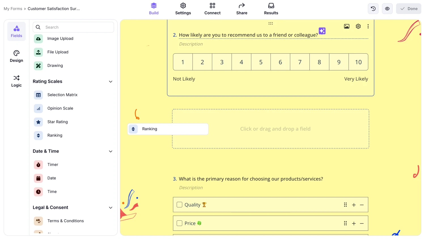The height and width of the screenshot is (239, 425).
Task: Collapse the Date & Time section
Action: tap(110, 151)
